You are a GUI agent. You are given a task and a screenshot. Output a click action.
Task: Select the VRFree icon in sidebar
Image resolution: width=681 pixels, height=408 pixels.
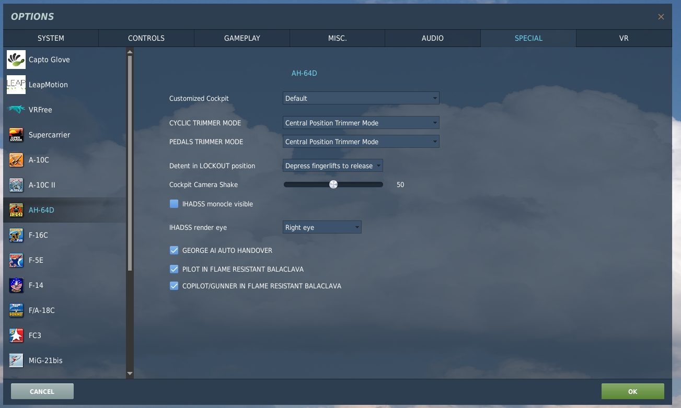point(16,110)
